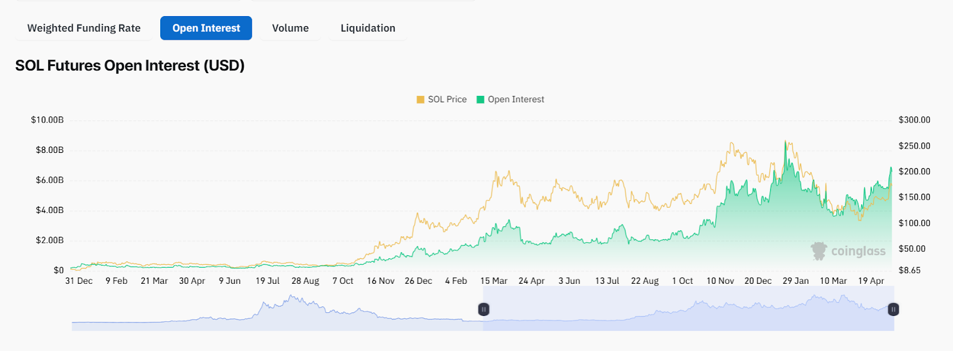Click the $6.00B left axis label
This screenshot has width=953, height=351.
[x=49, y=180]
